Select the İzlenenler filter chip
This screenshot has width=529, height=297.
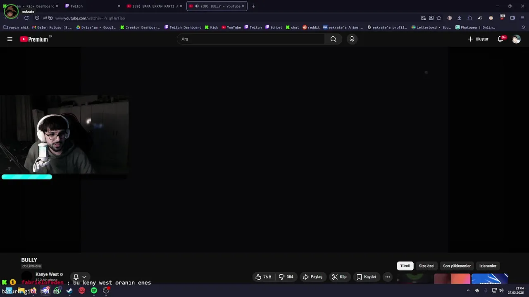tap(488, 266)
